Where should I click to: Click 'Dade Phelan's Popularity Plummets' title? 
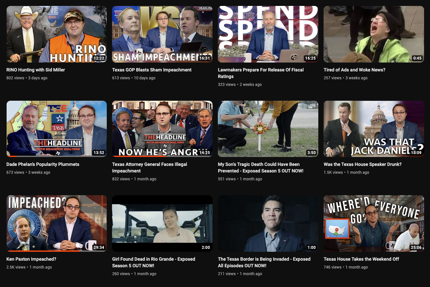[x=43, y=164]
